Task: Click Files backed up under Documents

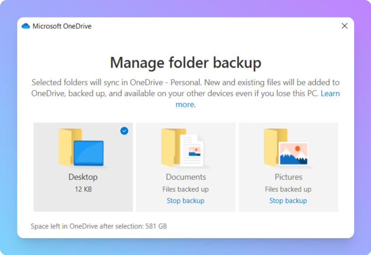Action: (185, 189)
